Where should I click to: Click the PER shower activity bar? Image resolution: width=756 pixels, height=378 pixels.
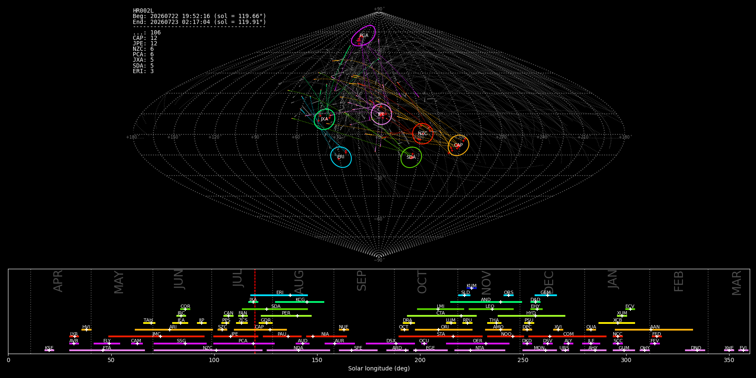point(286,316)
